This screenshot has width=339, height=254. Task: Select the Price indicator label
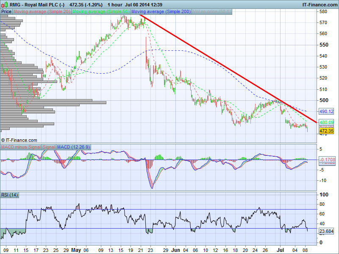(6, 12)
